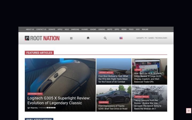Select the Asus menu item

click(x=67, y=29)
